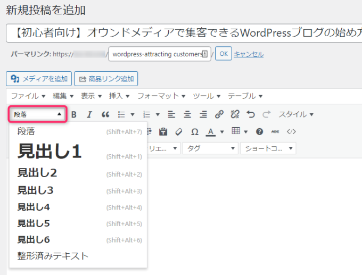Redo the last action
Screen dimensions: 362x275
click(x=266, y=114)
